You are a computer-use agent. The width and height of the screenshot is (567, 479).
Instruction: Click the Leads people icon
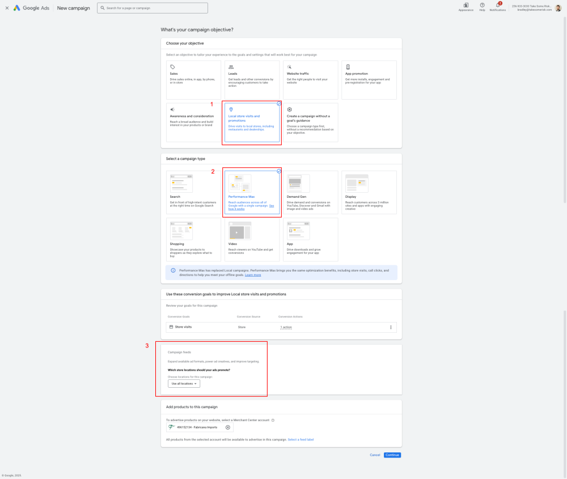pyautogui.click(x=231, y=67)
